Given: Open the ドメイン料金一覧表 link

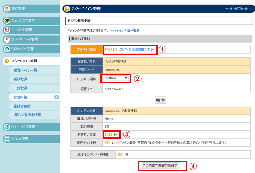Looking at the screenshot, I should pos(125,31).
